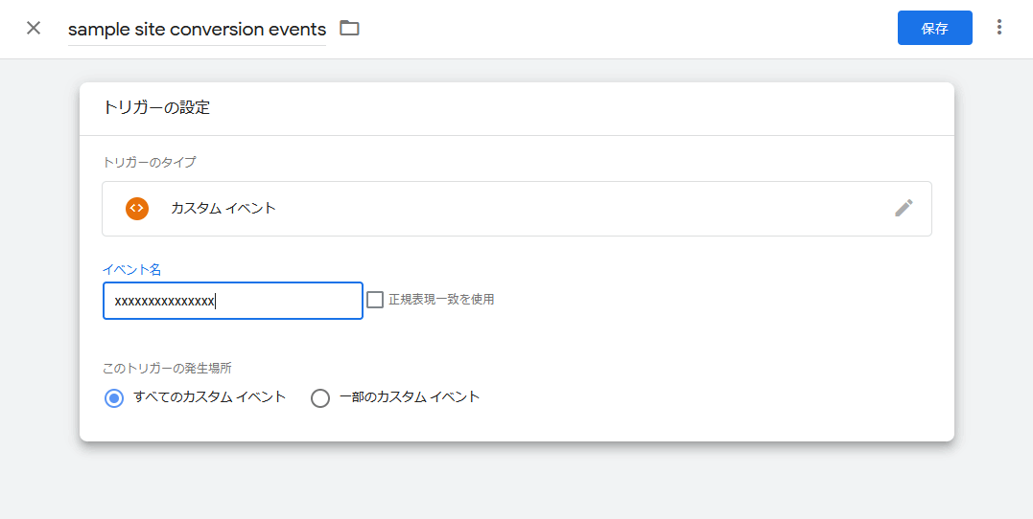
Task: Click the 一部のカスタム イベント label text
Action: 410,397
